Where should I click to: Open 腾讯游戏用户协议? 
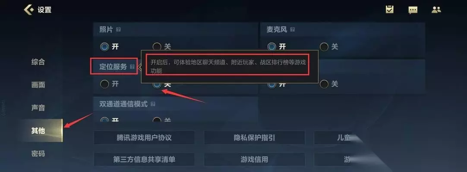(144, 138)
